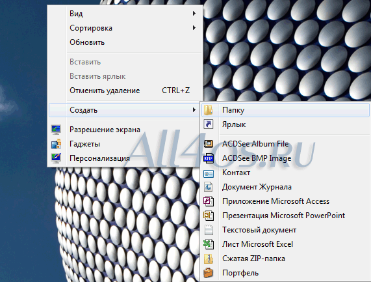The height and width of the screenshot is (282, 371).
Task: Expand the Вид submenu arrow
Action: (194, 14)
